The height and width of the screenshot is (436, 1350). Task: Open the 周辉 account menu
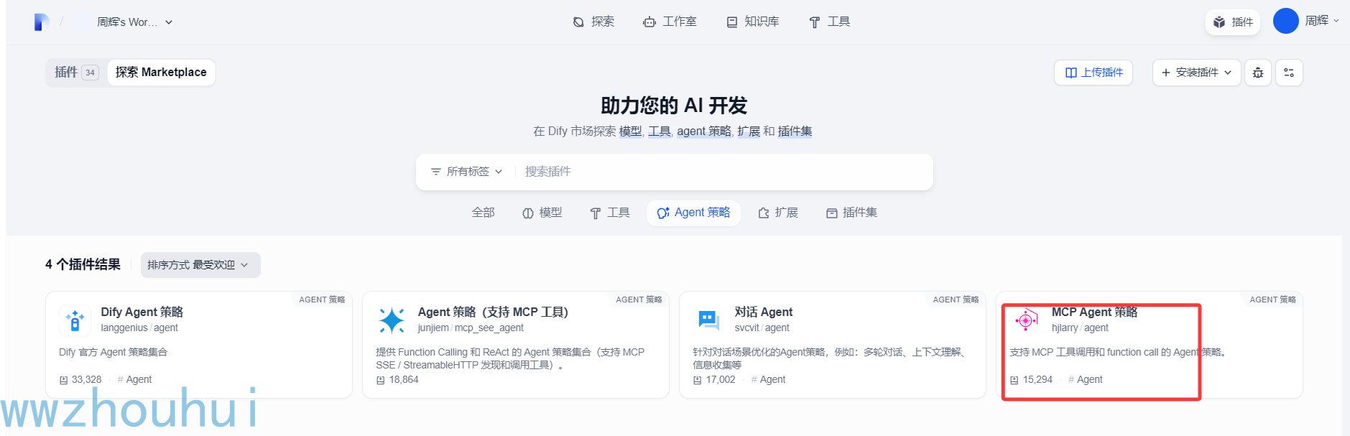coord(1322,21)
